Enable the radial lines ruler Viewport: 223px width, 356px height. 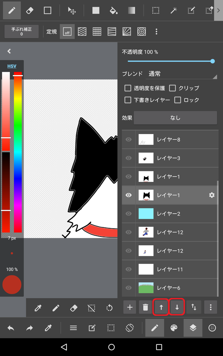[x=127, y=32]
